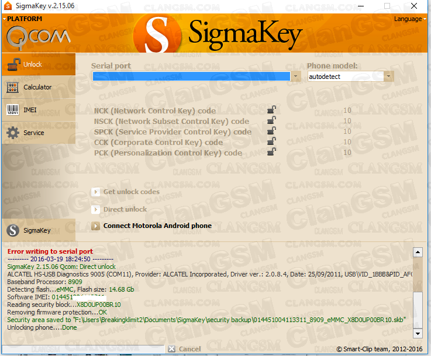The height and width of the screenshot is (356, 431).
Task: Click the 2016-03-19 18:24:50 timestamp line
Action: [x=60, y=259]
